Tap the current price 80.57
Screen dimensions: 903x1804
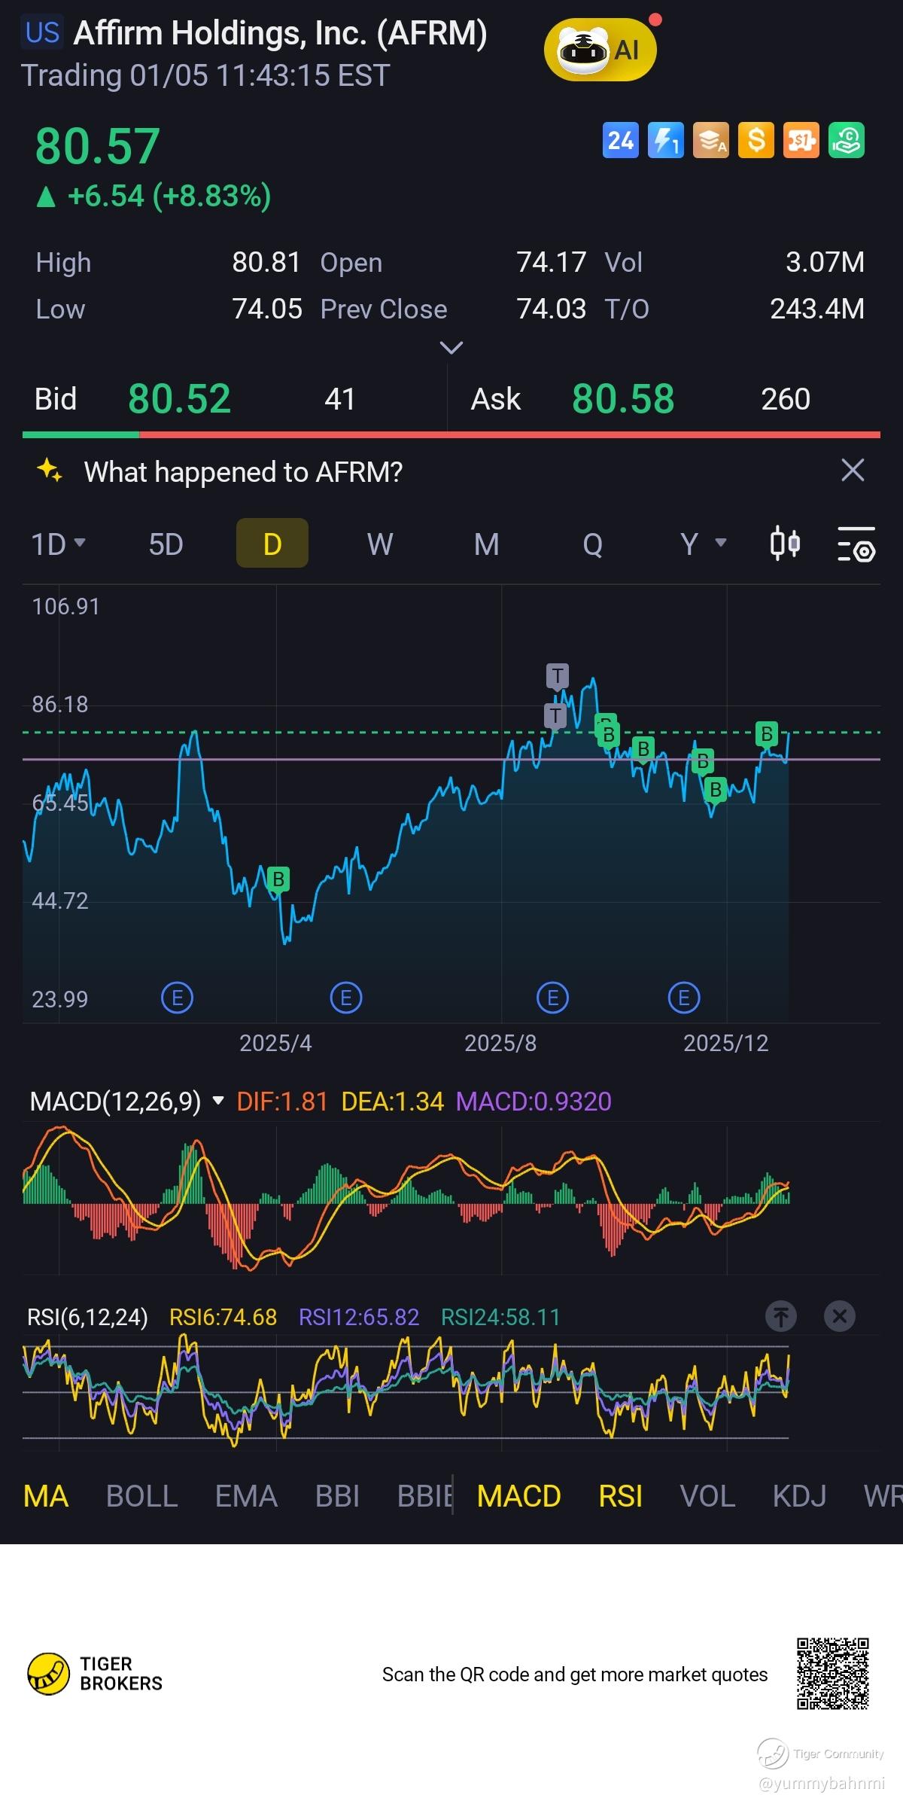[98, 145]
